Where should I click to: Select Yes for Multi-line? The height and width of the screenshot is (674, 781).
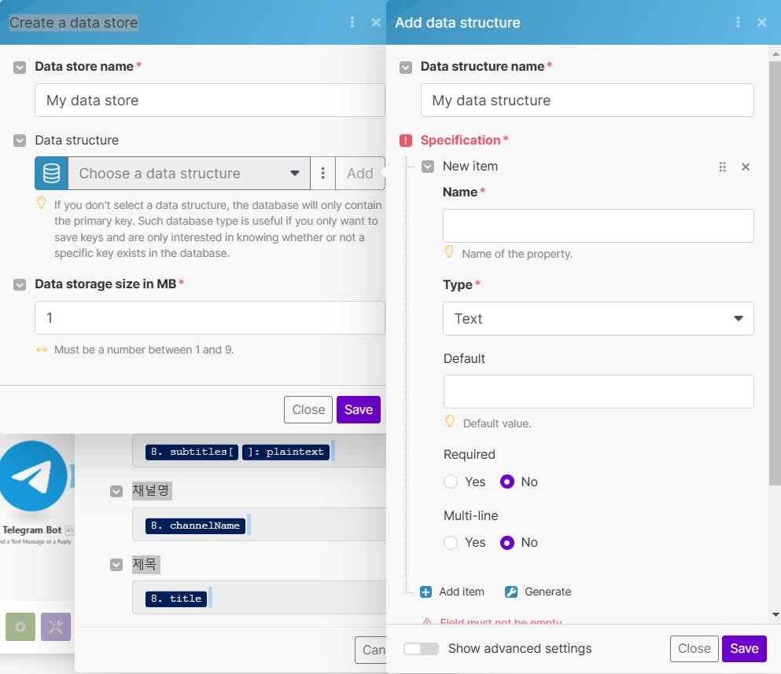[x=450, y=542]
